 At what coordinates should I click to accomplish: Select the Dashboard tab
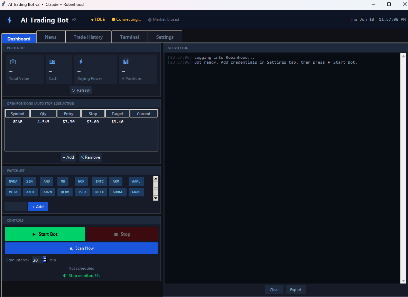tap(19, 38)
